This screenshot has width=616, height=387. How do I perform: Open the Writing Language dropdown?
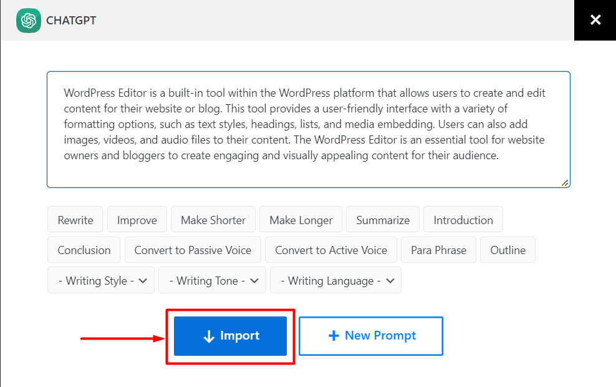click(x=335, y=280)
